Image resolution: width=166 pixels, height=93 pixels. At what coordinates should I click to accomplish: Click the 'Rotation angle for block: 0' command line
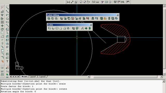18,91
